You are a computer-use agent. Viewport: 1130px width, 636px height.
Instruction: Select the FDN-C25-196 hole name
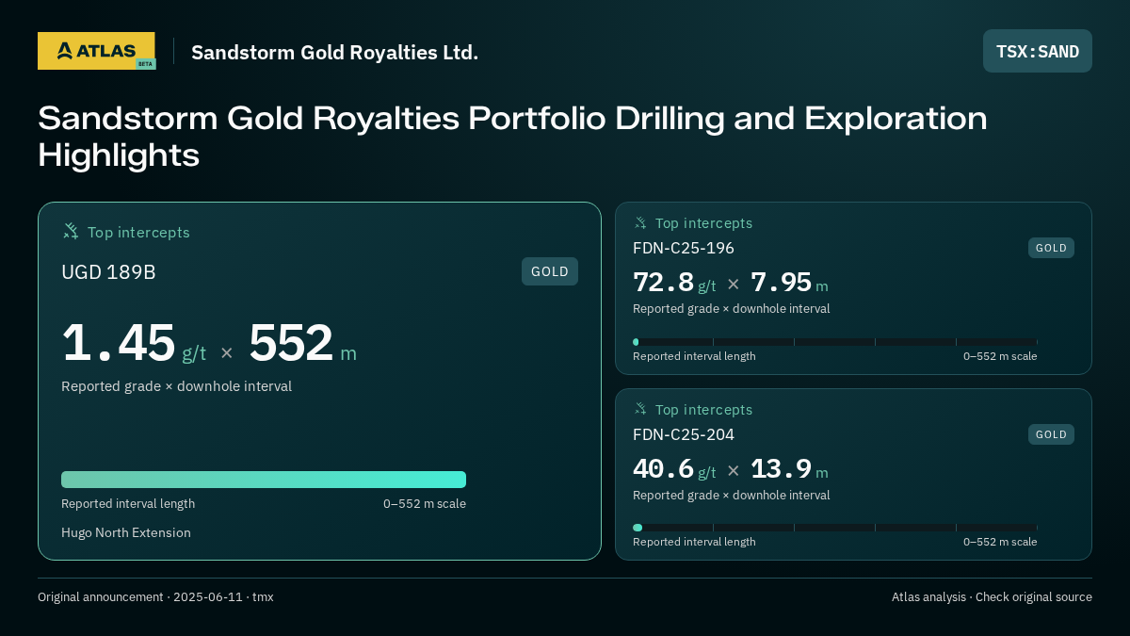tap(684, 248)
